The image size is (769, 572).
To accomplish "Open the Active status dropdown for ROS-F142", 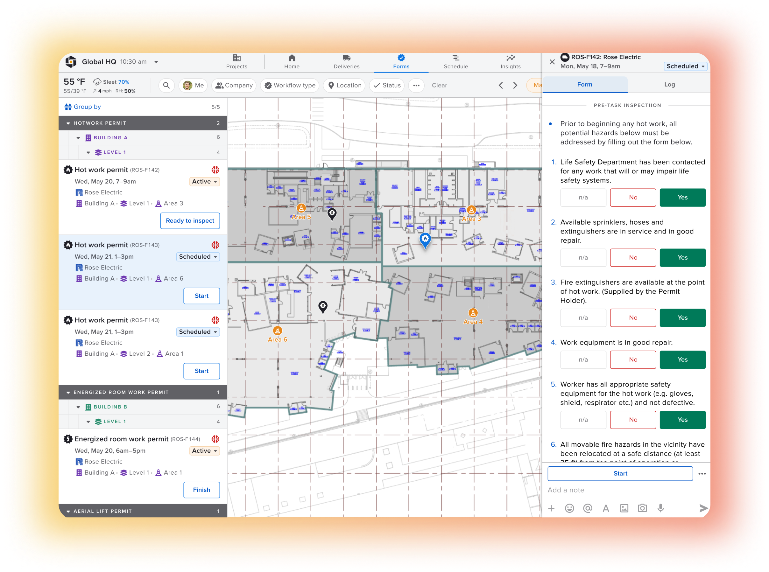I will [x=204, y=181].
